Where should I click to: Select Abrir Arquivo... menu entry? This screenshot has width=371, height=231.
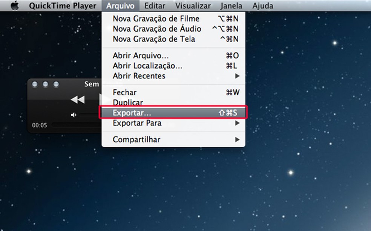pyautogui.click(x=173, y=55)
